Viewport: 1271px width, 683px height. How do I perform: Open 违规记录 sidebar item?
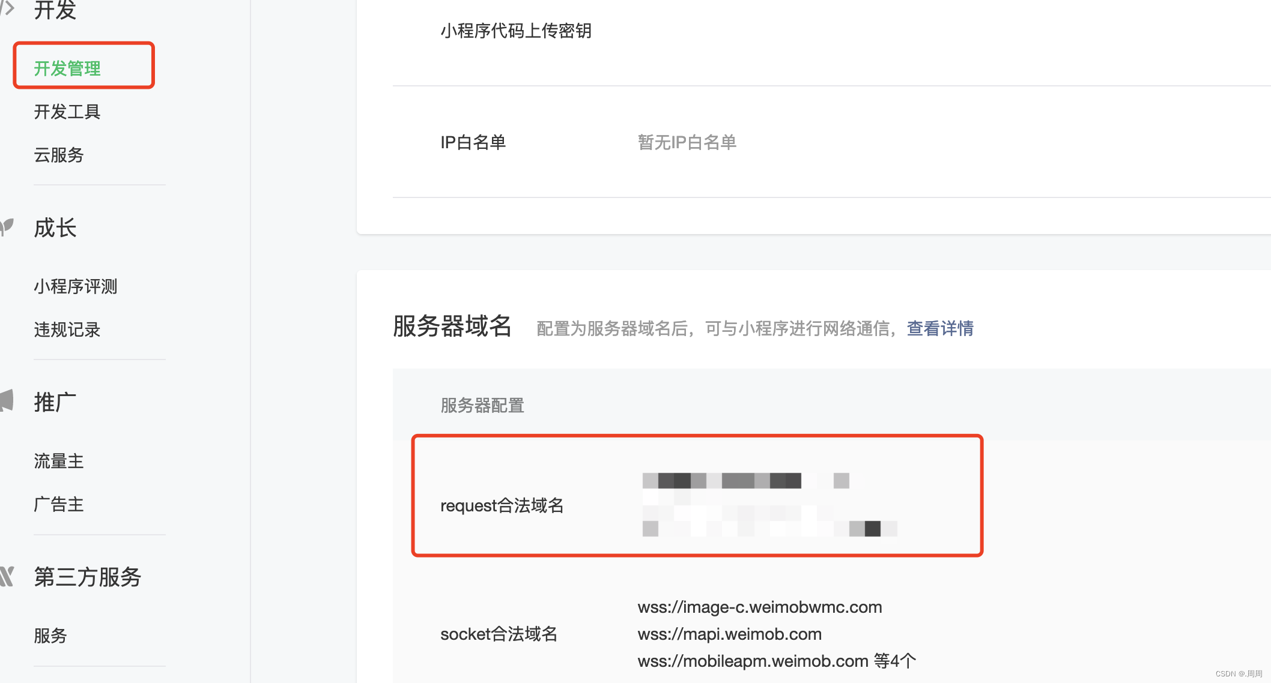click(x=67, y=329)
